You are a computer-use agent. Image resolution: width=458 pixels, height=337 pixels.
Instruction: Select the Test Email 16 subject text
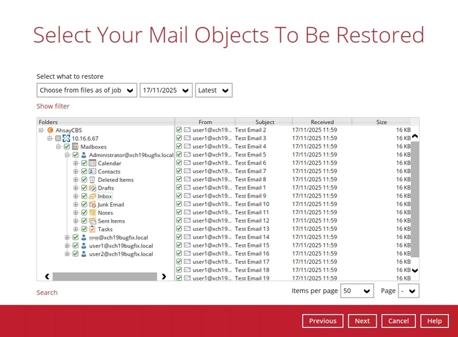tap(252, 254)
